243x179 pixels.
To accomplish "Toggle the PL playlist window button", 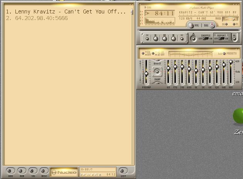I will [x=234, y=24].
